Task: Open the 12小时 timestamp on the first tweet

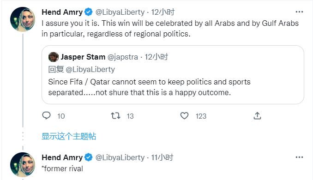Action: click(x=163, y=12)
